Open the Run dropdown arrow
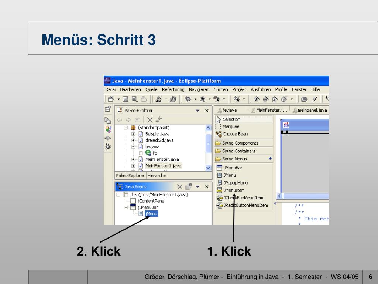 point(210,99)
